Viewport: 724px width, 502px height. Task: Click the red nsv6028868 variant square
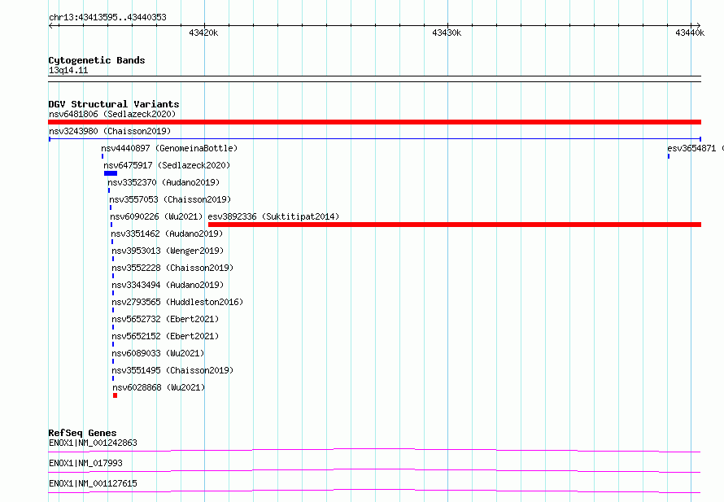point(115,395)
